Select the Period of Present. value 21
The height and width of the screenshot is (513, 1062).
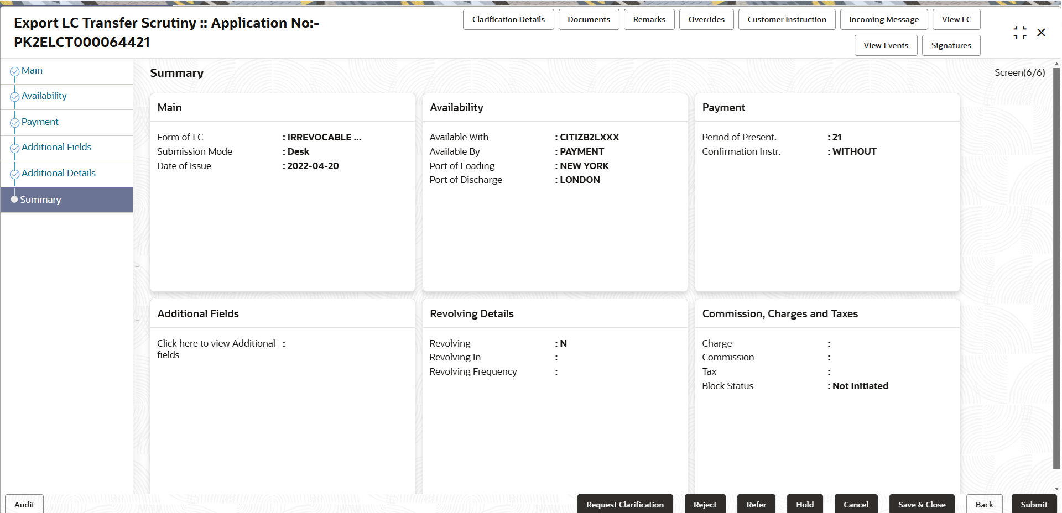(x=837, y=137)
